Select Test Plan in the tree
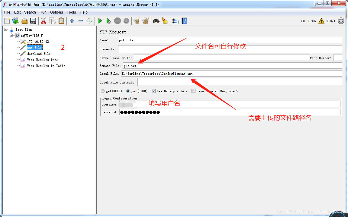The height and width of the screenshot is (217, 348). (x=24, y=30)
